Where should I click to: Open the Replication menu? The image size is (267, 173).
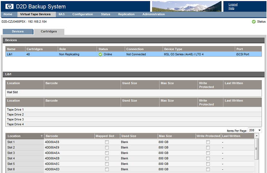coord(126,14)
